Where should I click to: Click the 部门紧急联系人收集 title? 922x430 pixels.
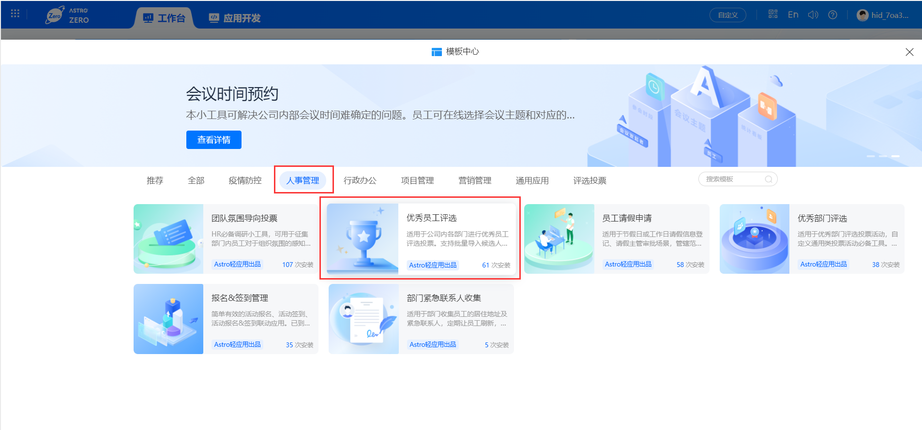pyautogui.click(x=444, y=298)
